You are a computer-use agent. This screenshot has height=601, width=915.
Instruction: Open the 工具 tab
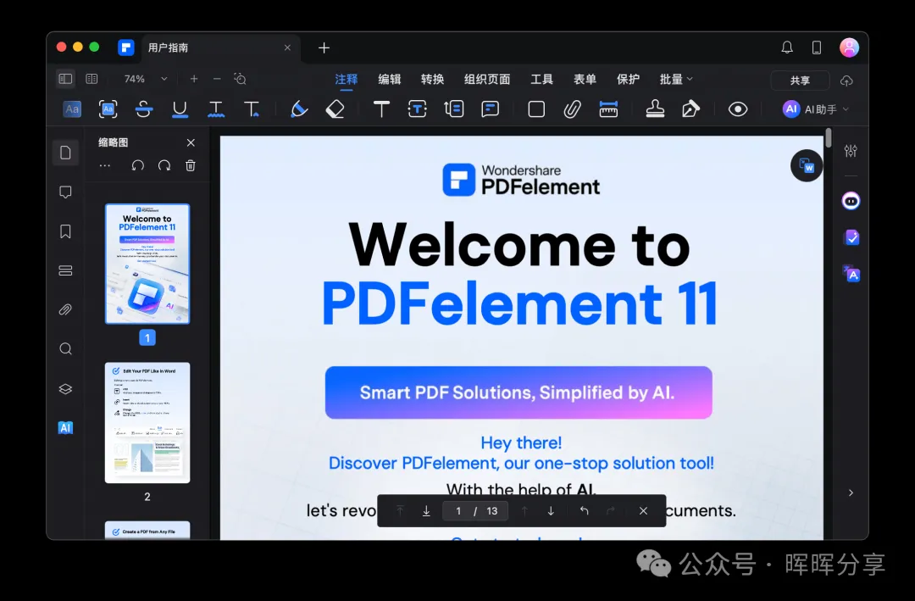point(541,80)
